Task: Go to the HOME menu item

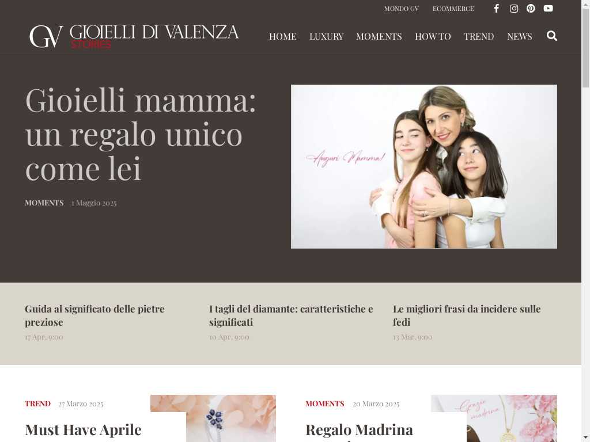Action: coord(282,36)
